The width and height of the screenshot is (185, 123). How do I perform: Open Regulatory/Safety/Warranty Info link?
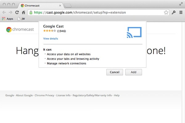click(x=92, y=95)
